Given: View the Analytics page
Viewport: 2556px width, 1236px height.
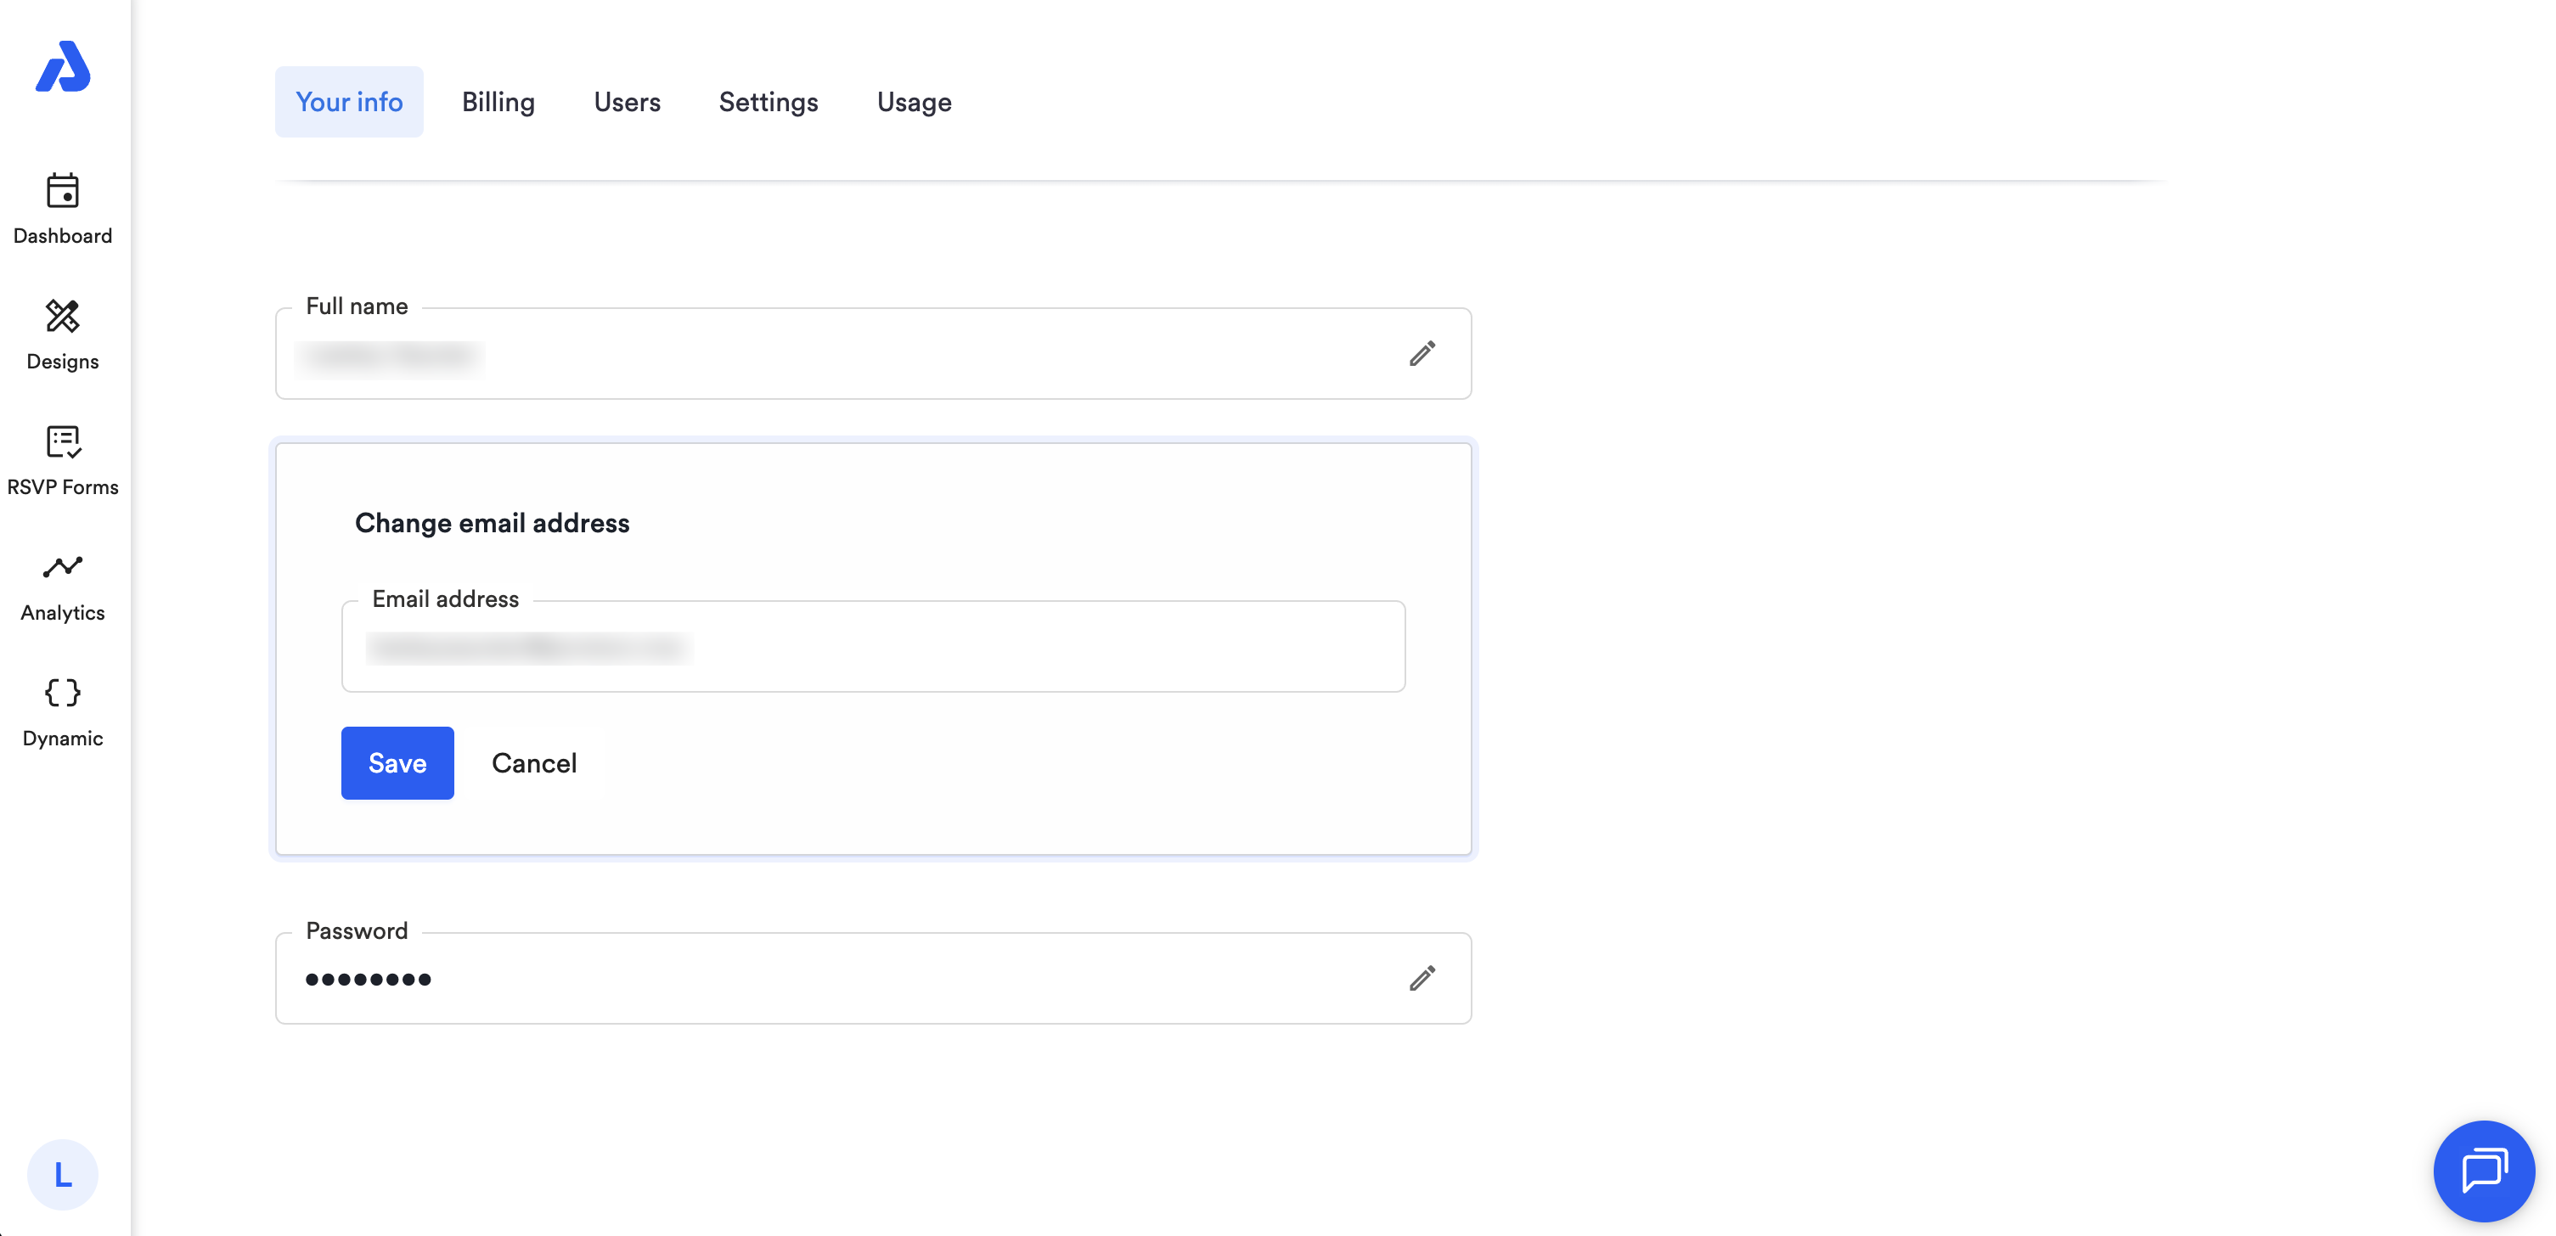Looking at the screenshot, I should pyautogui.click(x=63, y=587).
